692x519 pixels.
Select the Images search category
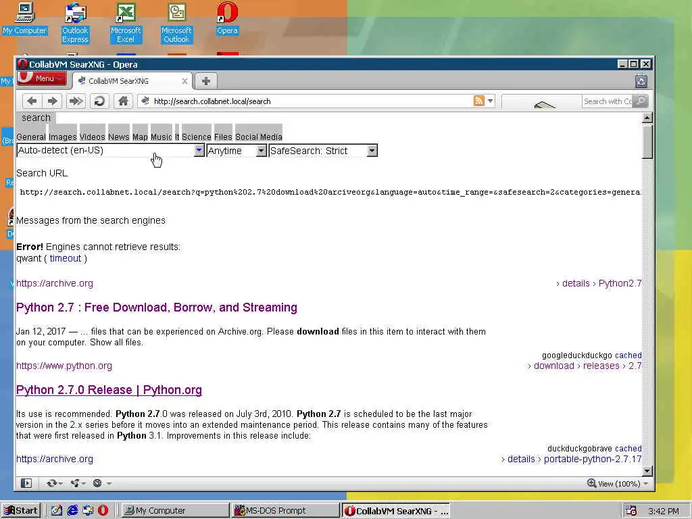(x=63, y=137)
